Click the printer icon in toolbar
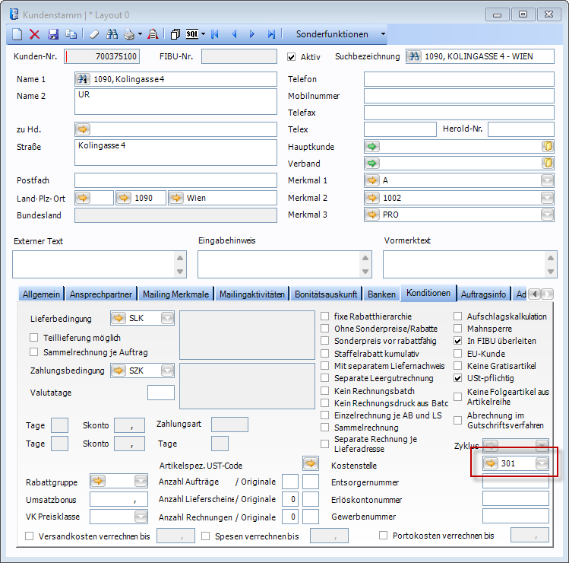Image resolution: width=569 pixels, height=563 pixels. click(x=129, y=34)
